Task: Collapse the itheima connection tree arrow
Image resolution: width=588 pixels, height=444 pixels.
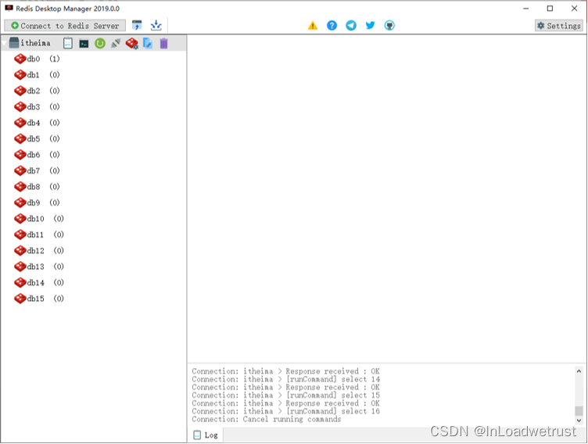Action: (x=4, y=43)
